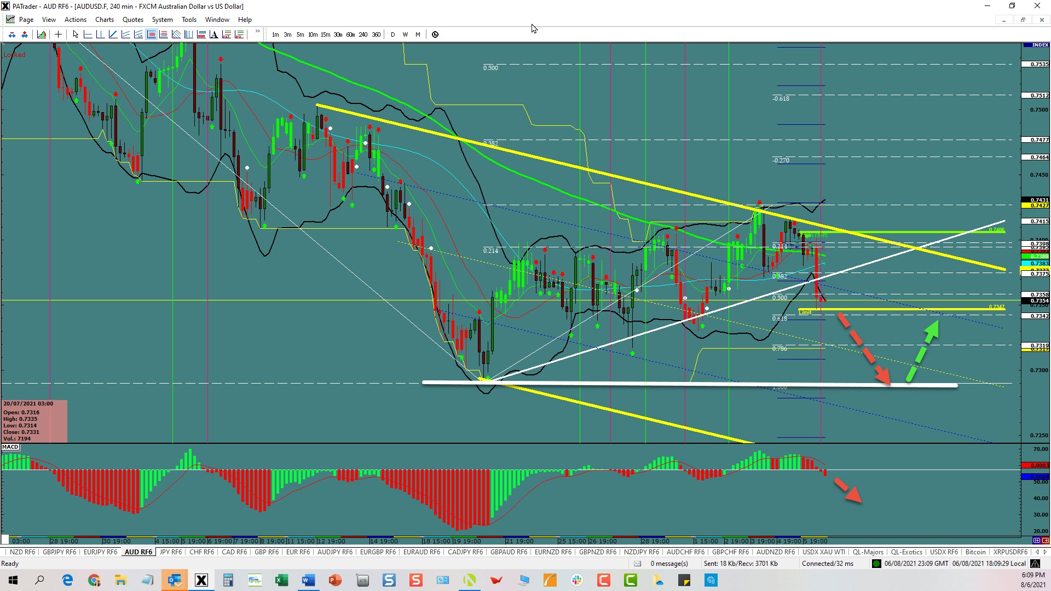Select the text annotation 'A' tool

[213, 34]
